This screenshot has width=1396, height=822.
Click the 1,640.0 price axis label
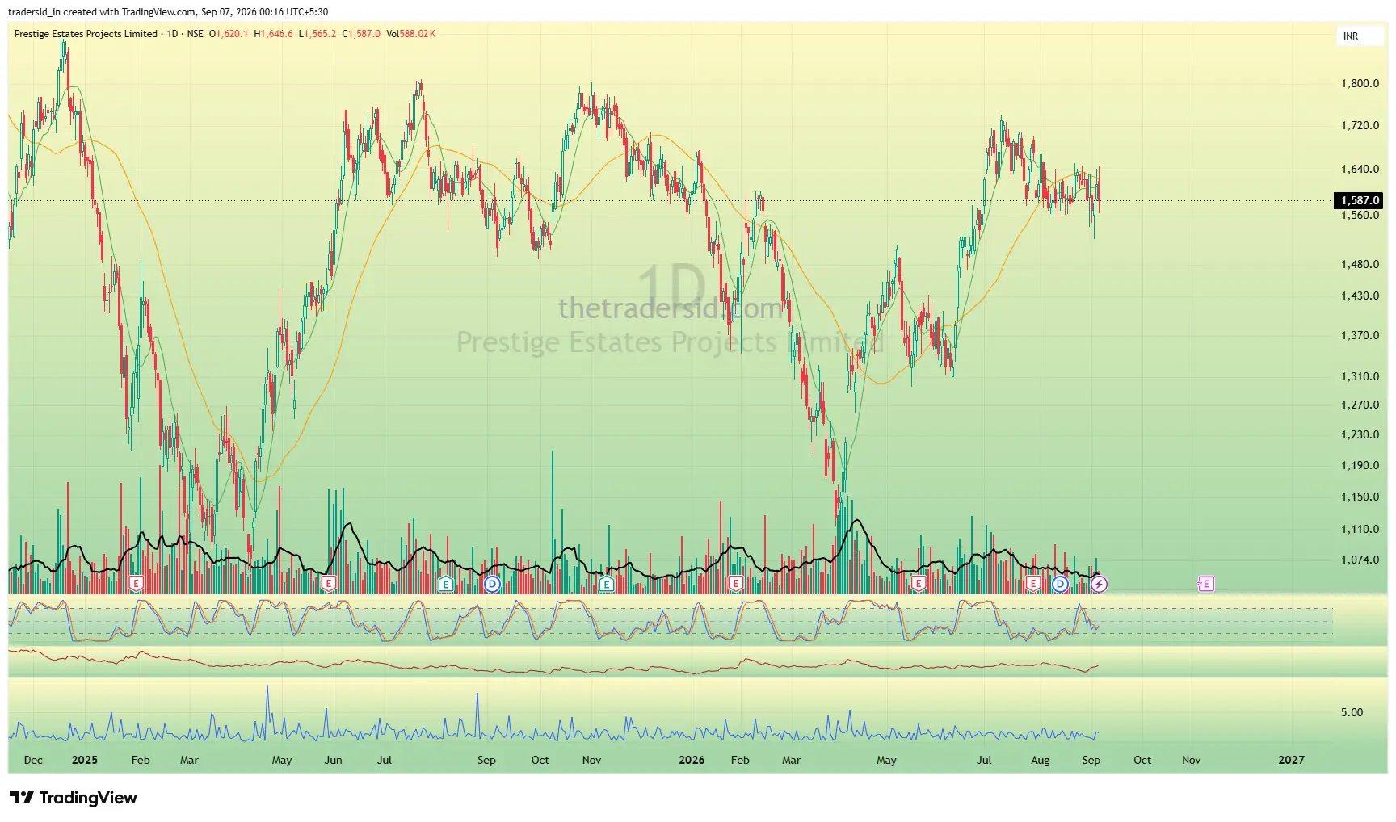(1360, 169)
